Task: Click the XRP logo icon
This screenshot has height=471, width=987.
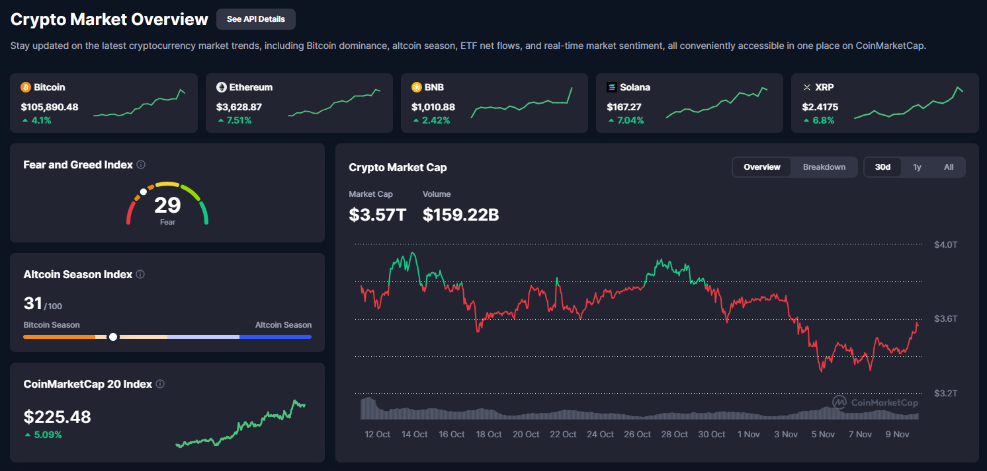Action: coord(806,87)
